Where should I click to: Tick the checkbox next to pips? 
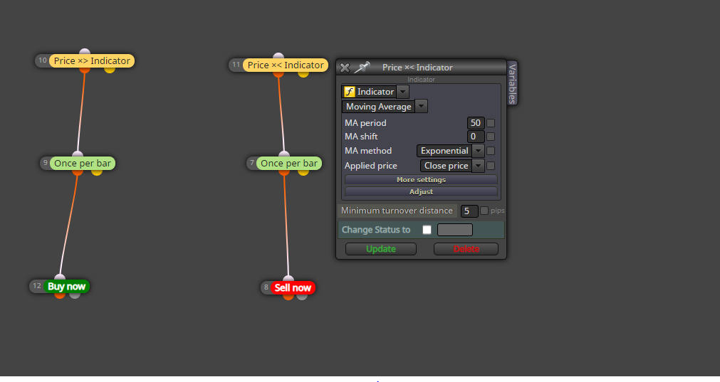click(x=484, y=211)
